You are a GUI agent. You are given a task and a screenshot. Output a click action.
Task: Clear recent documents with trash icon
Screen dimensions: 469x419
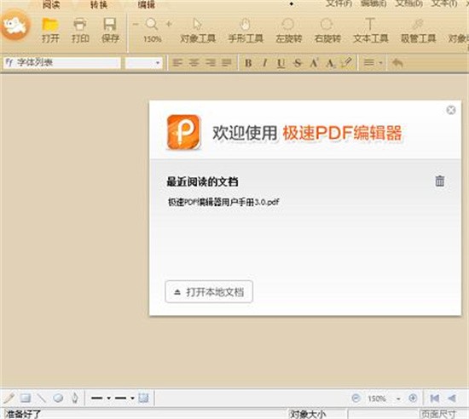439,181
